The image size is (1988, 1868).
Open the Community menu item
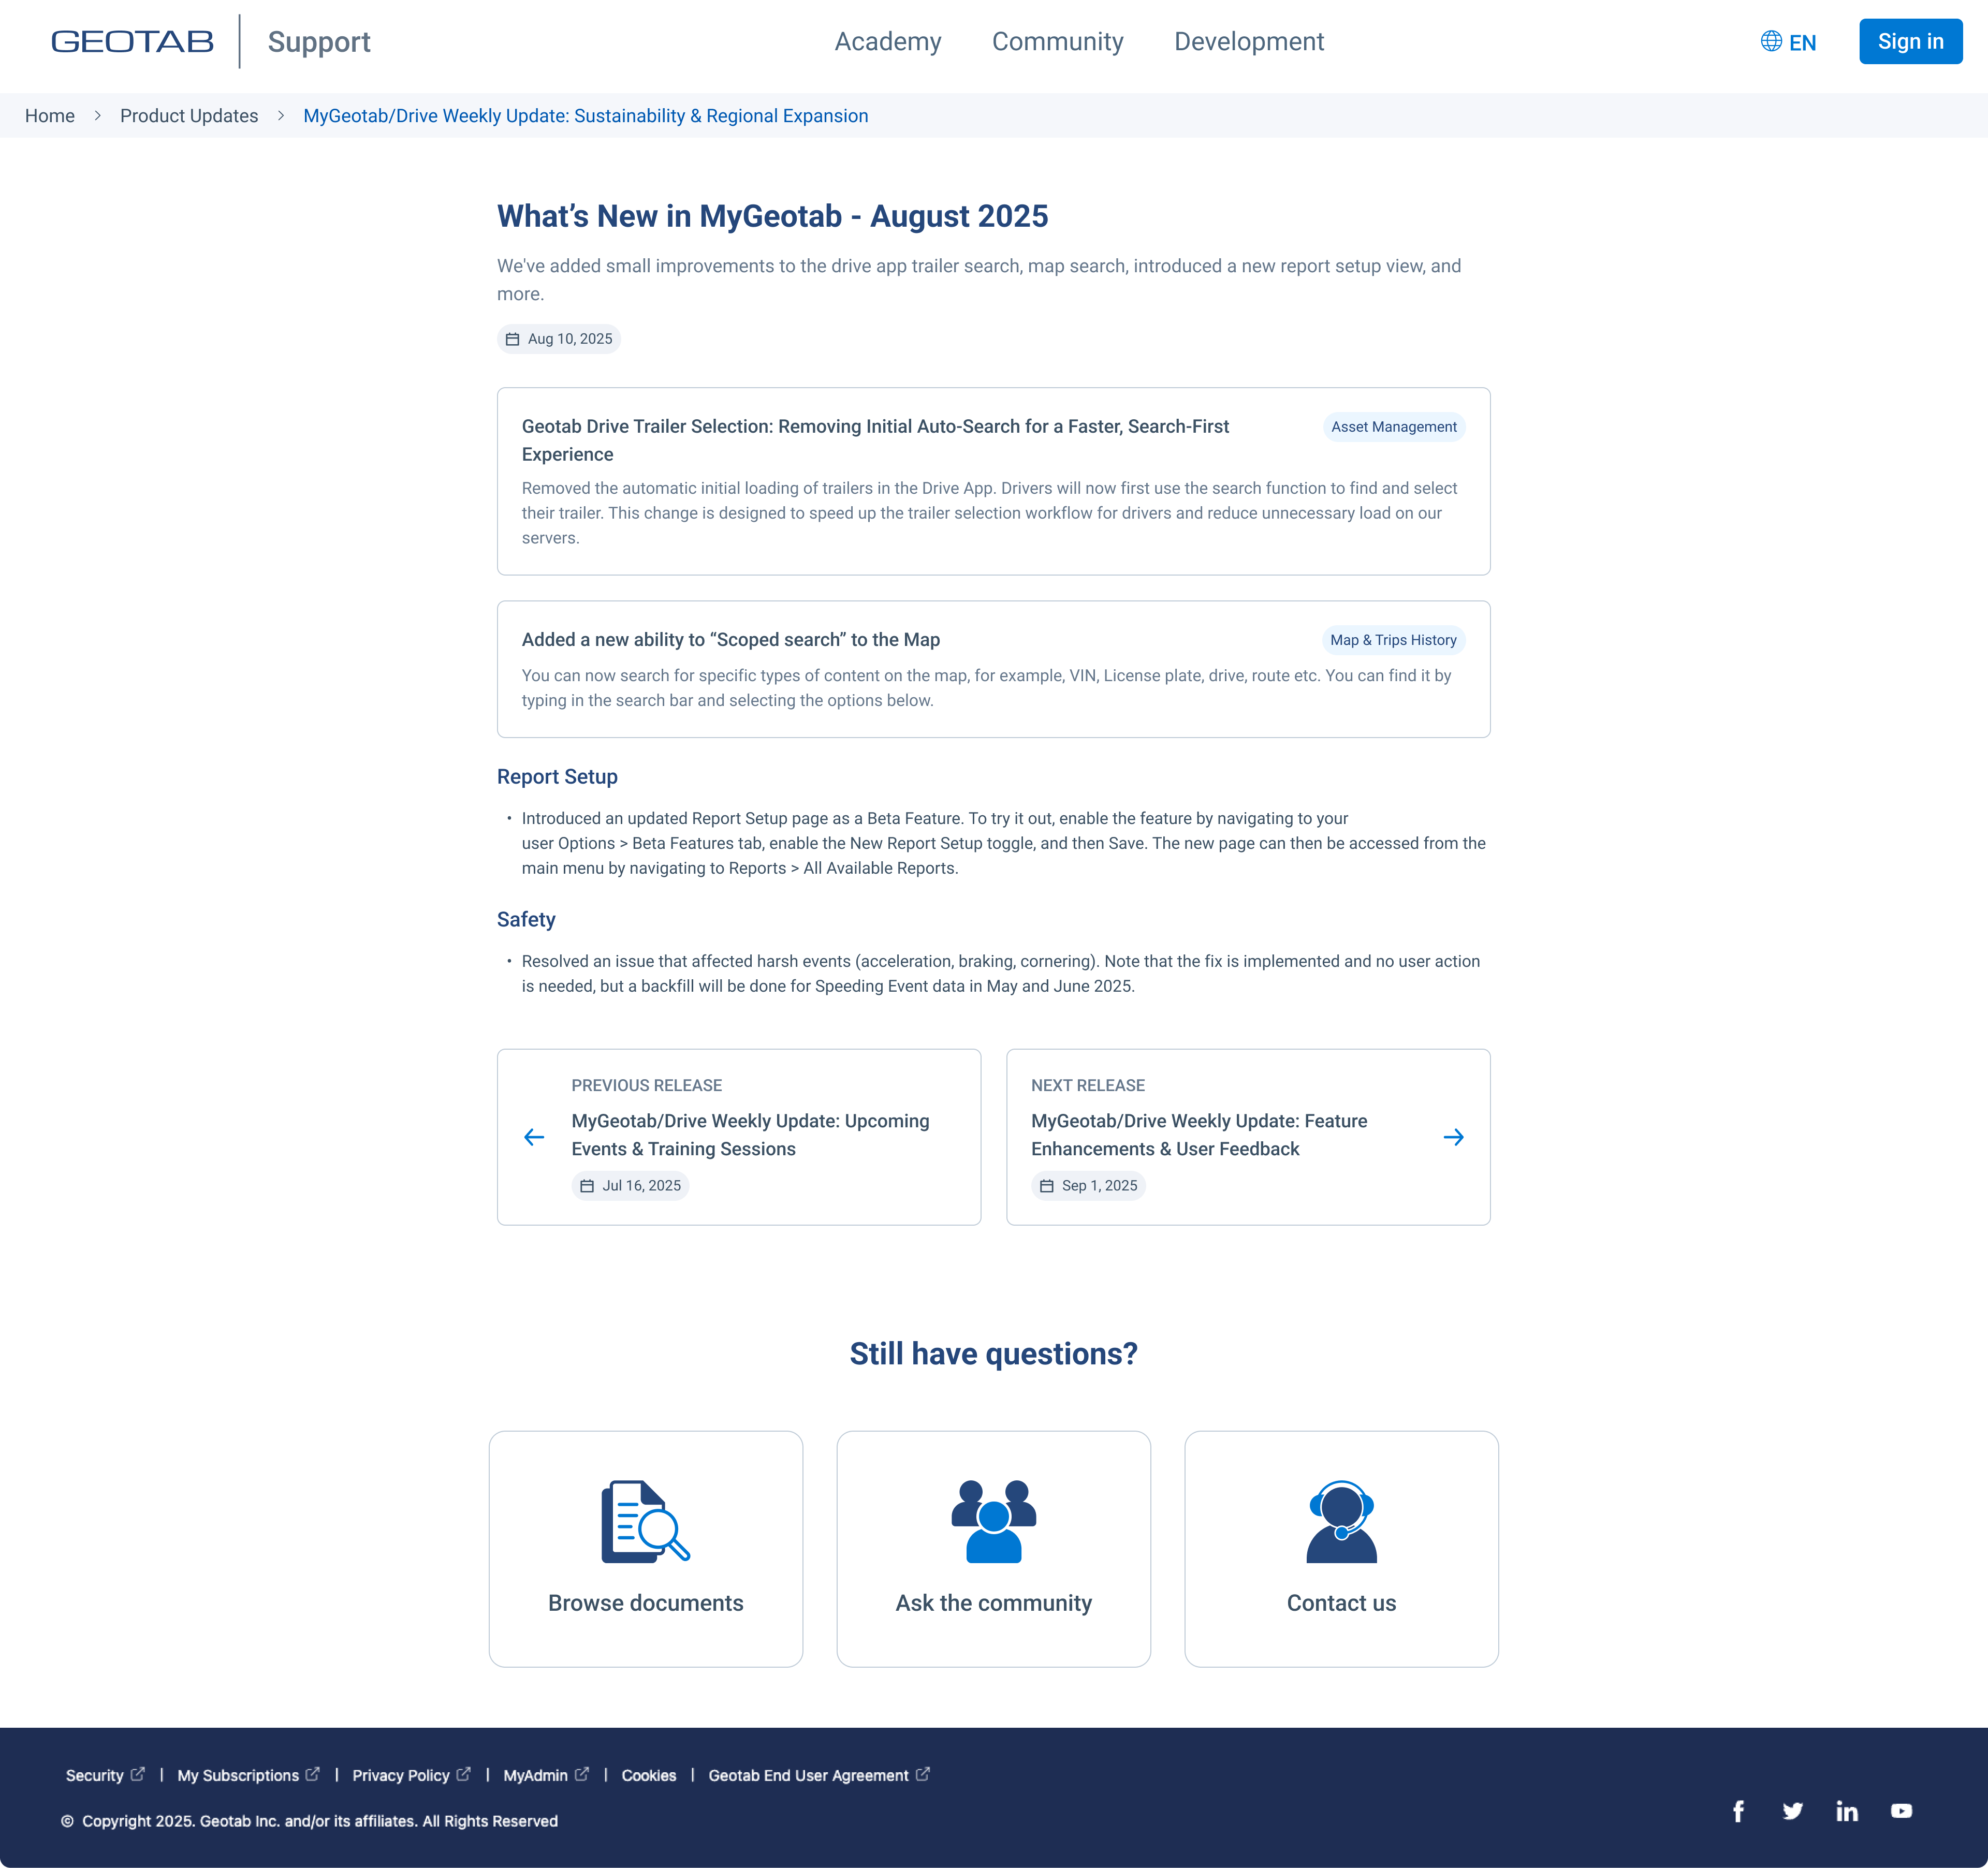pos(1058,41)
